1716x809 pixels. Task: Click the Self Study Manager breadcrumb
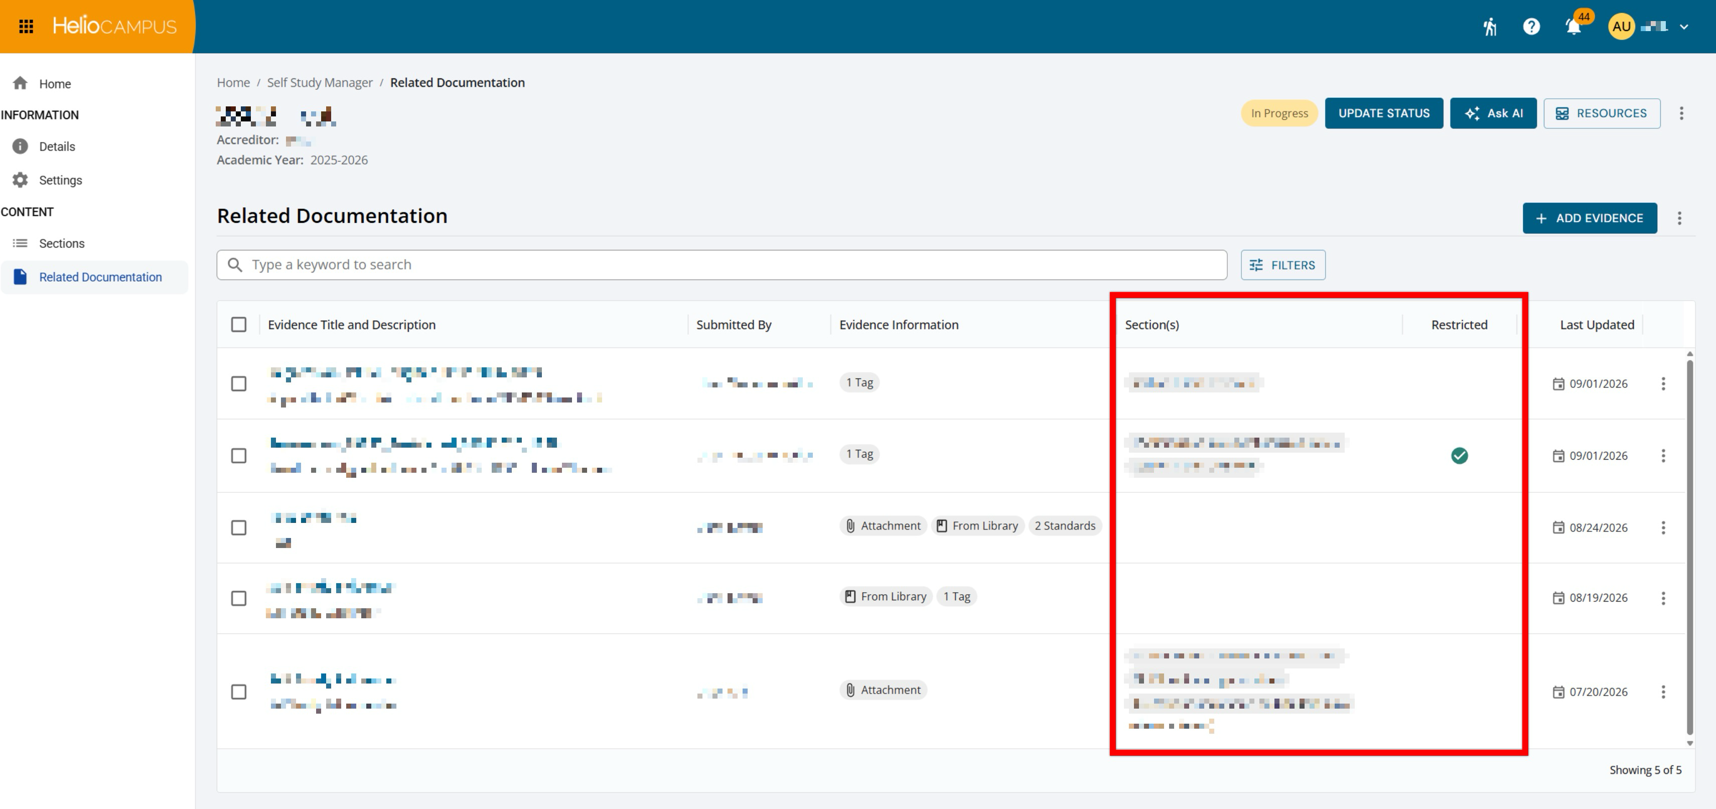(x=320, y=83)
